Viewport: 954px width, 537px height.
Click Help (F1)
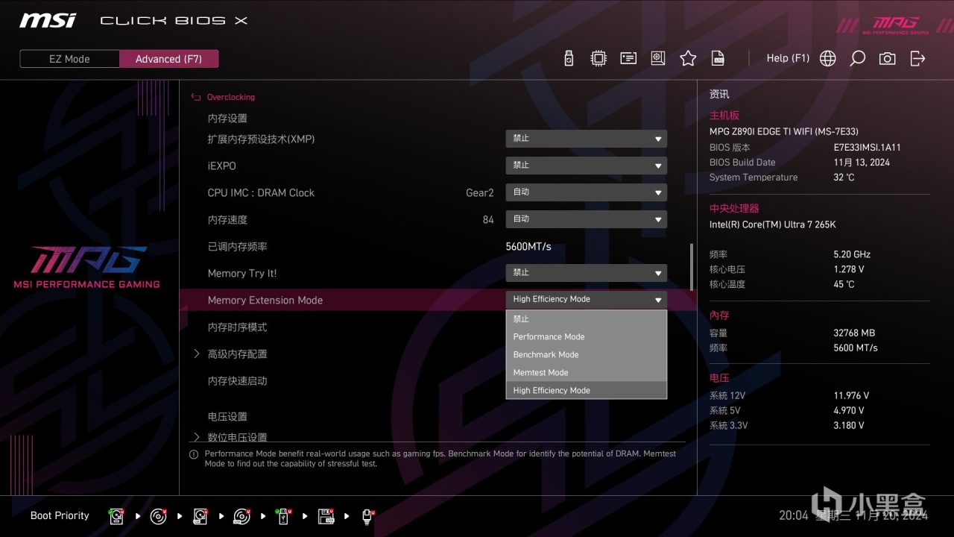click(788, 58)
